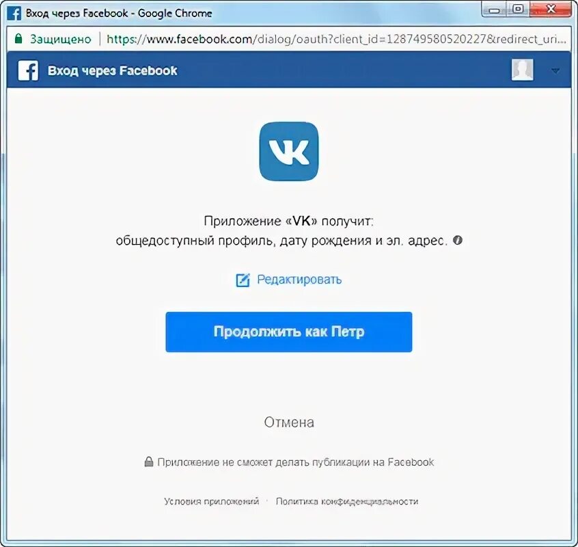
Task: Click the green padlock secure icon in the address bar
Action: pyautogui.click(x=18, y=38)
